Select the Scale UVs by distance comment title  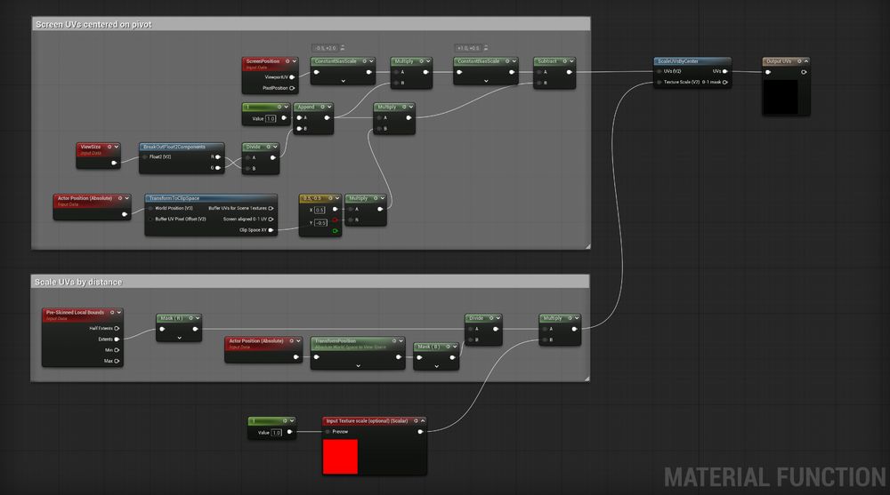point(78,282)
